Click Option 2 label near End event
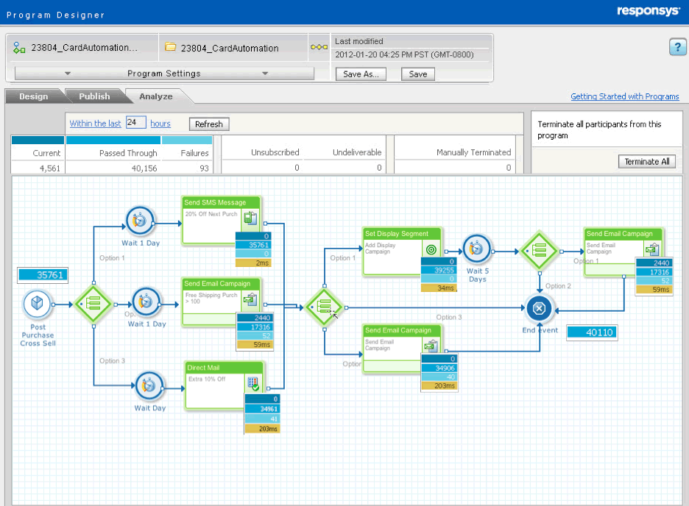This screenshot has width=689, height=506. point(558,286)
